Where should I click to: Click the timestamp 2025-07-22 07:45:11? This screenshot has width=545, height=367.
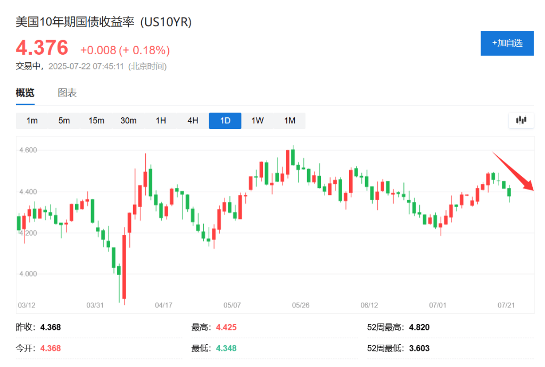[x=86, y=66]
